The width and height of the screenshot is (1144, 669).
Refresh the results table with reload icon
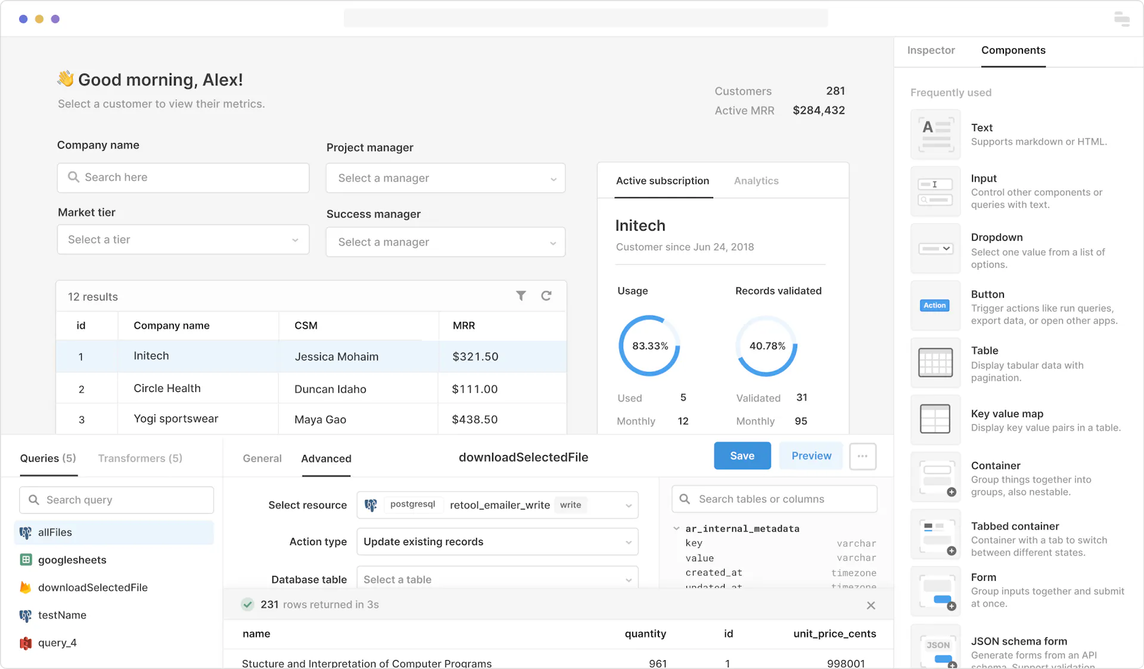click(546, 295)
